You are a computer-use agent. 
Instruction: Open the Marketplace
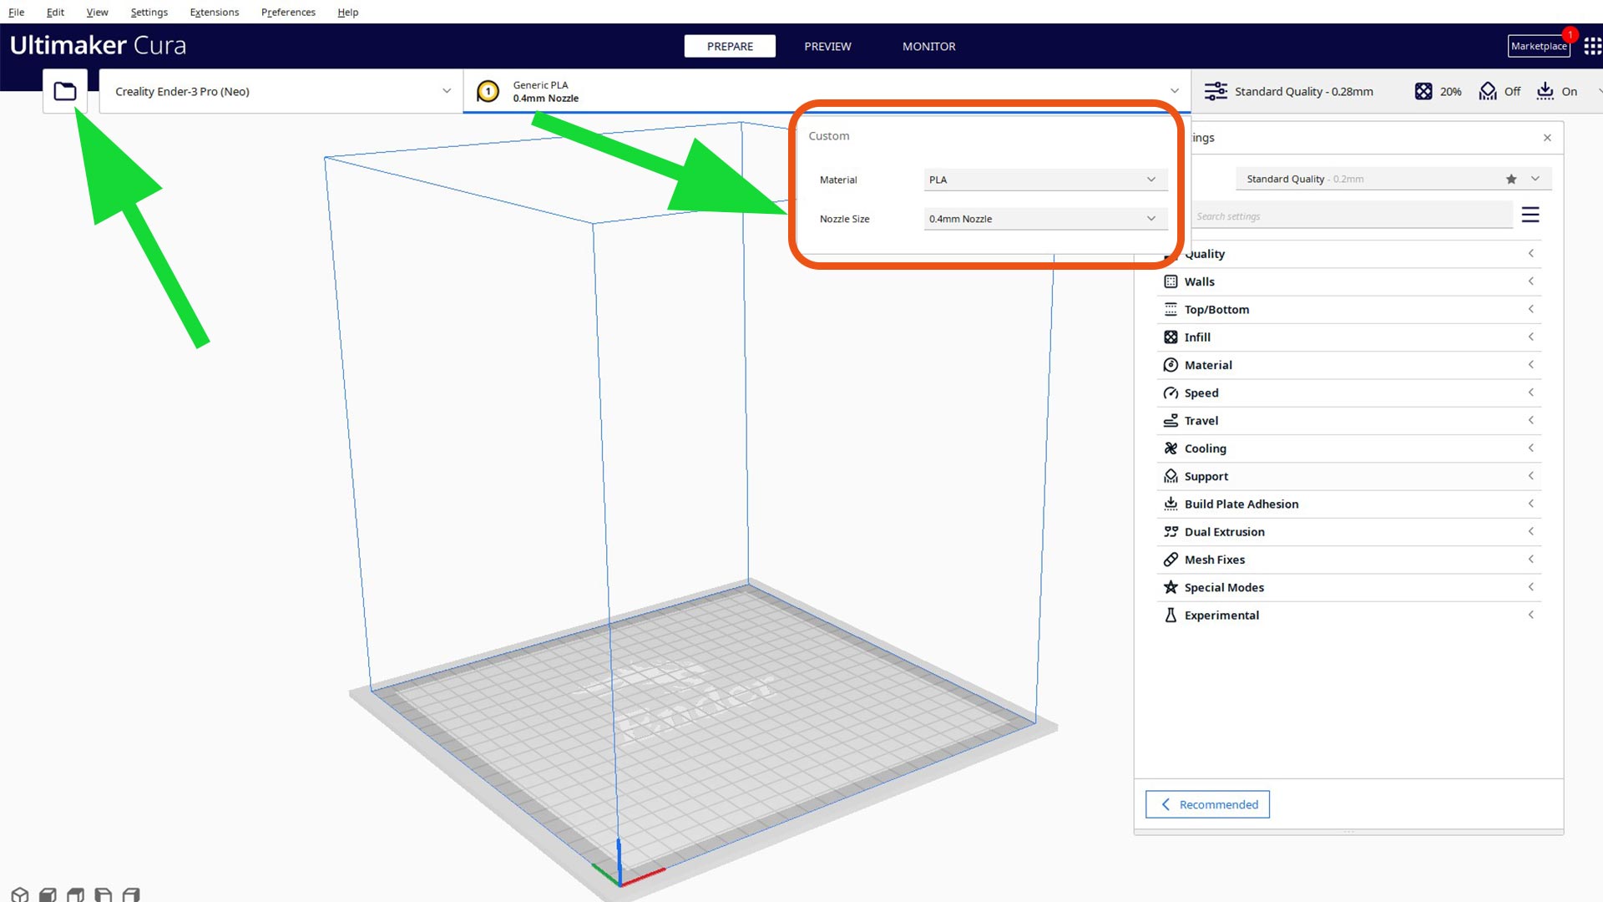click(1539, 46)
